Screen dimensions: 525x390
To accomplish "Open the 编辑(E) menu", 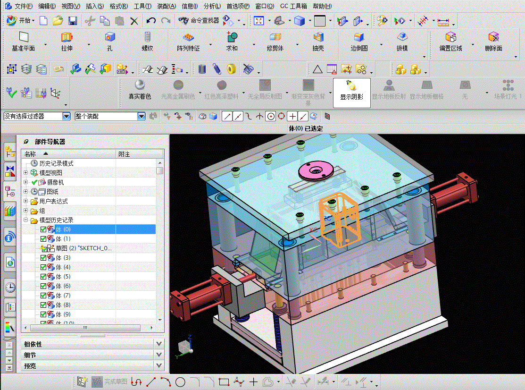I will tap(47, 6).
